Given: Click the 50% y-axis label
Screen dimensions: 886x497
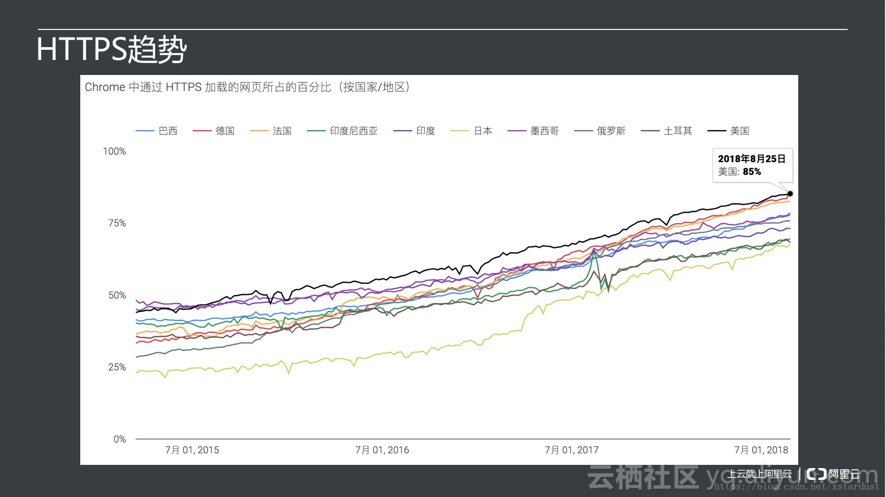Looking at the screenshot, I should pyautogui.click(x=117, y=296).
